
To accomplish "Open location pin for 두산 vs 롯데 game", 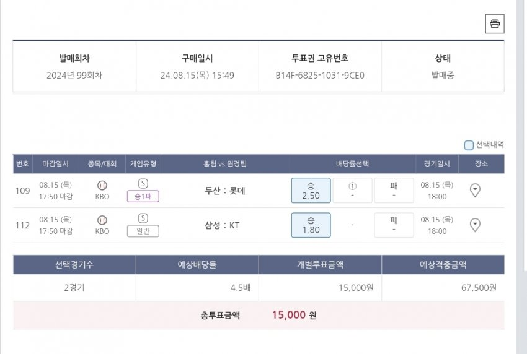I will 475,191.
